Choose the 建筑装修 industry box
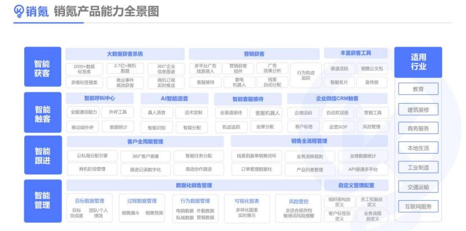 (x=418, y=109)
